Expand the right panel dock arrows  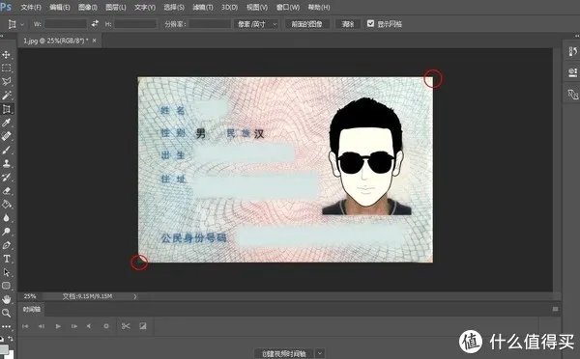click(x=576, y=36)
